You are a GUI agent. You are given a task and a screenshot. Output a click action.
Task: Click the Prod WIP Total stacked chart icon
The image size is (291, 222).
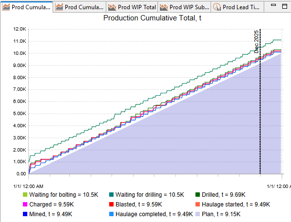[x=112, y=7]
